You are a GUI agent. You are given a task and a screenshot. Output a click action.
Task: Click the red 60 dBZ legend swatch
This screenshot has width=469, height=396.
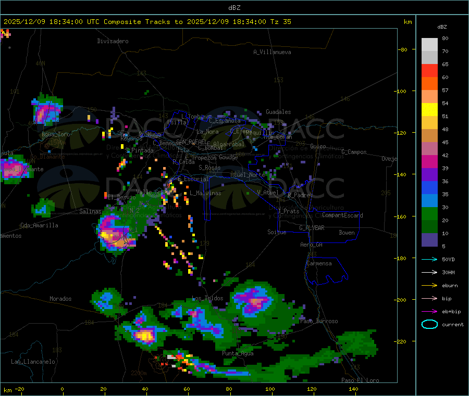click(x=429, y=70)
